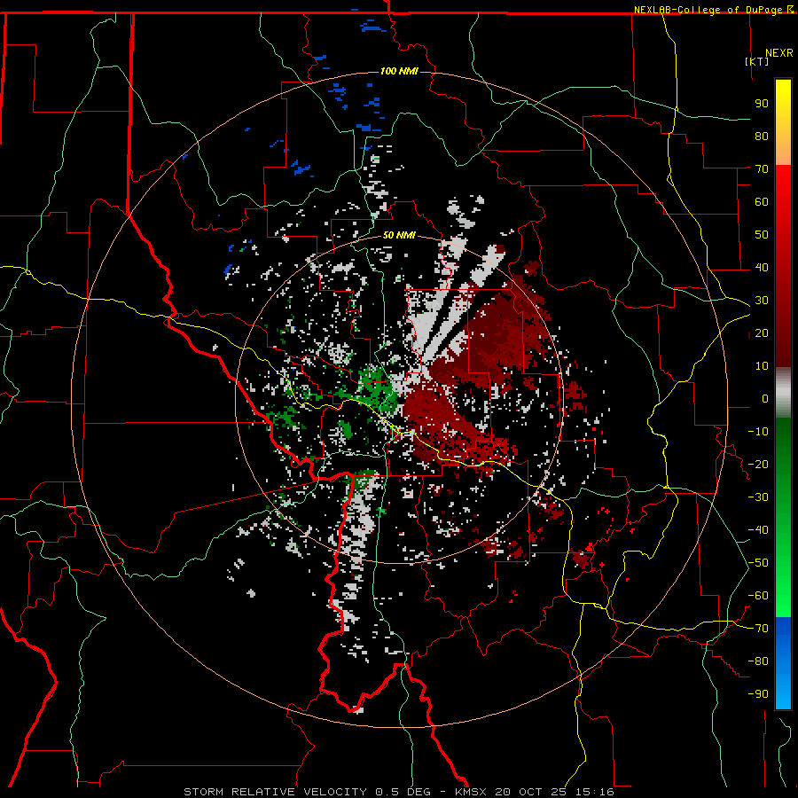Viewport: 798px width, 798px height.
Task: Click the 100 NMI range ring label
Action: click(399, 71)
